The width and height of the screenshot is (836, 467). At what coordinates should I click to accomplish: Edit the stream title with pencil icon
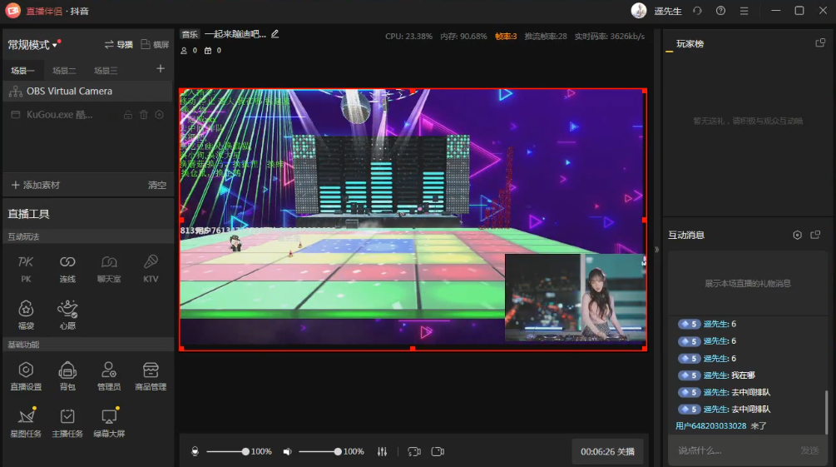[275, 34]
